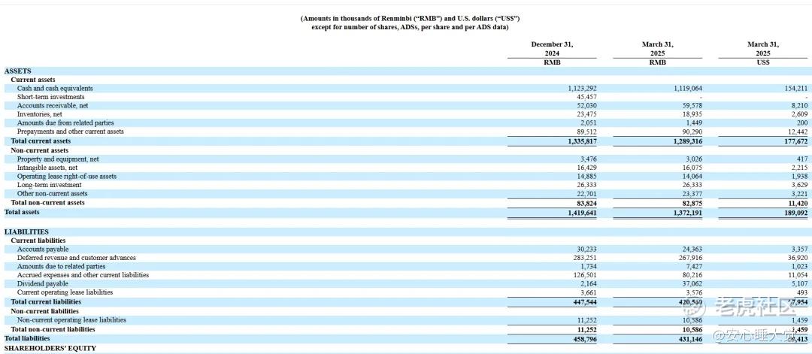Click the total liabilities value "458,796"
The height and width of the screenshot is (354, 812).
coord(585,338)
